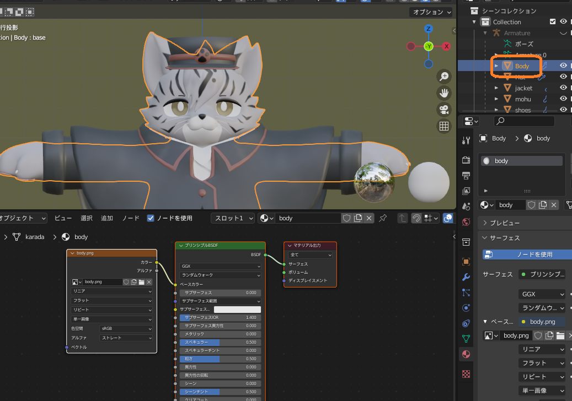
Task: Open the ビュー menu in node editor
Action: tap(63, 218)
